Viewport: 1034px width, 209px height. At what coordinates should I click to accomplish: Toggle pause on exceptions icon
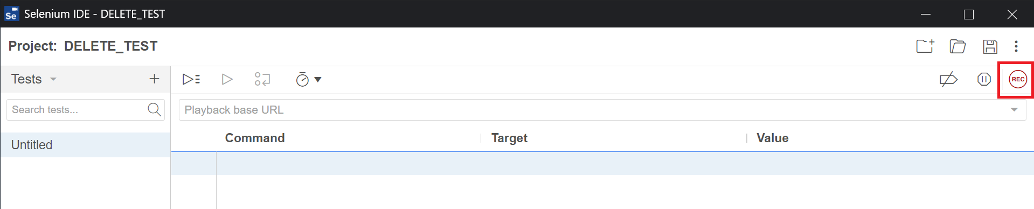tap(984, 79)
